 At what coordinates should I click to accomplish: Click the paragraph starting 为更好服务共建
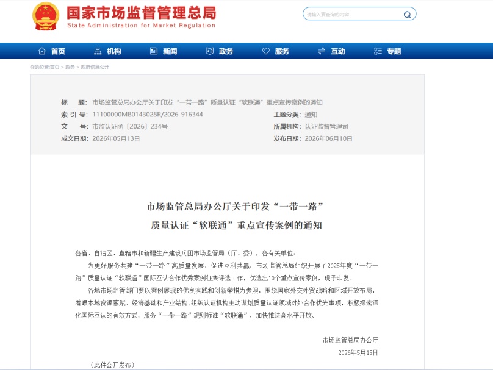pyautogui.click(x=227, y=272)
